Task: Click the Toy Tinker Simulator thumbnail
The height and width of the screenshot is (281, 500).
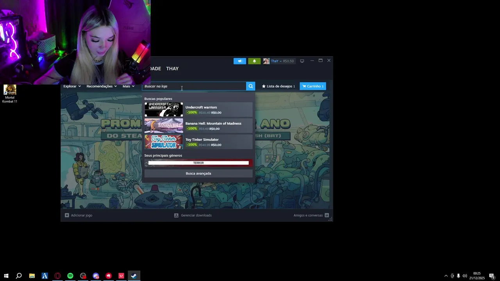Action: click(x=164, y=142)
